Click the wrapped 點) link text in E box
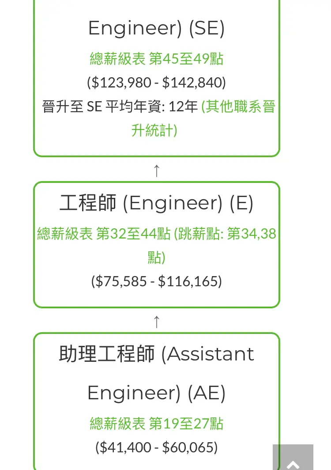331x470 pixels. (156, 258)
